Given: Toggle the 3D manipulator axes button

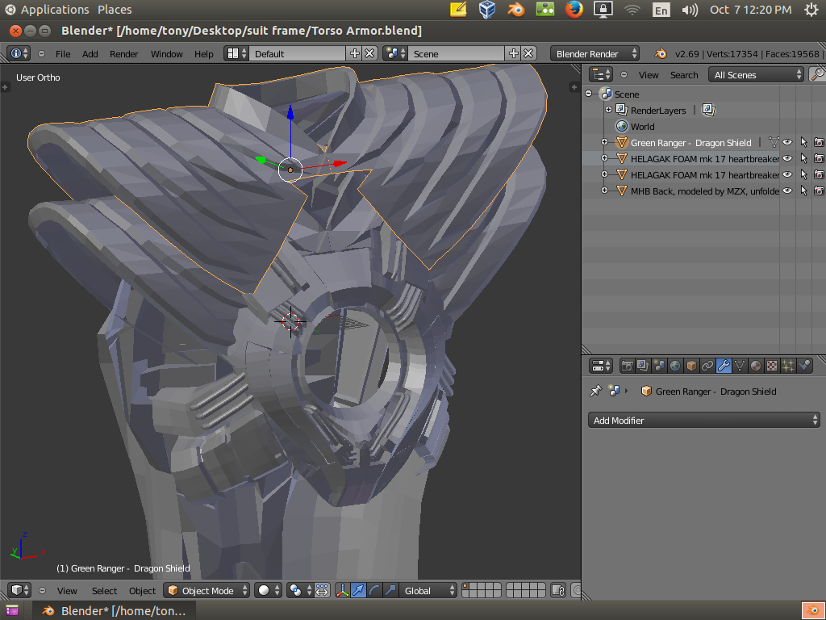Looking at the screenshot, I should (x=342, y=590).
